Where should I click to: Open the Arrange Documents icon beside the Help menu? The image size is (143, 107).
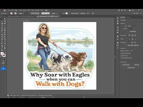coord(46,10)
